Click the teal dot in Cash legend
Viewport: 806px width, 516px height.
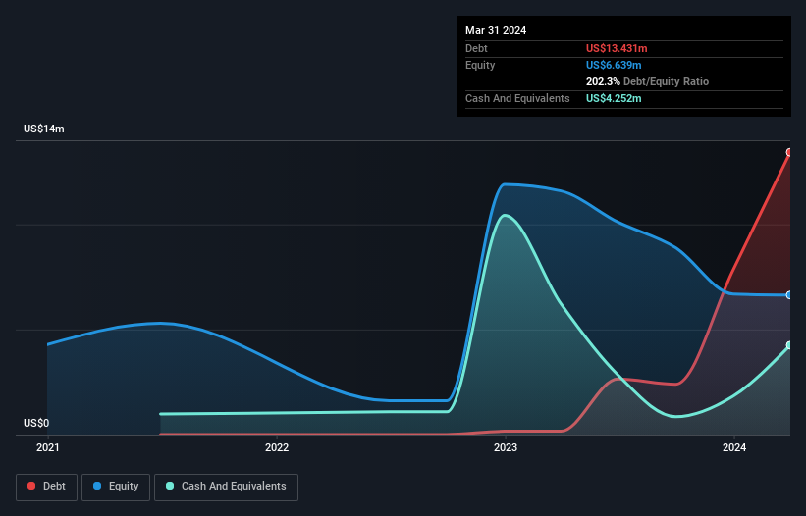coord(170,486)
